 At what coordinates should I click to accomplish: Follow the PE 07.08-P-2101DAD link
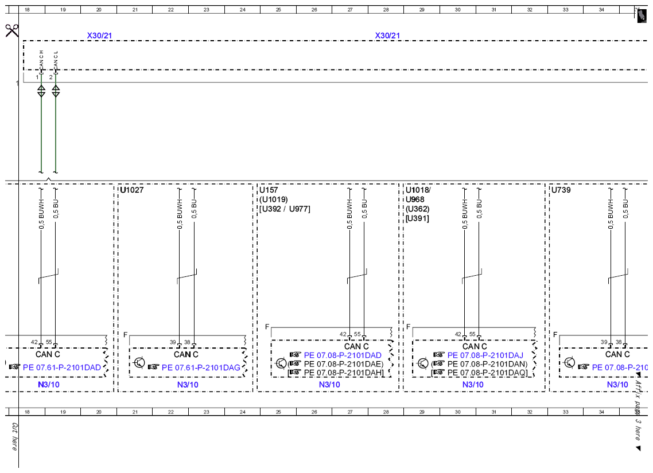[343, 355]
